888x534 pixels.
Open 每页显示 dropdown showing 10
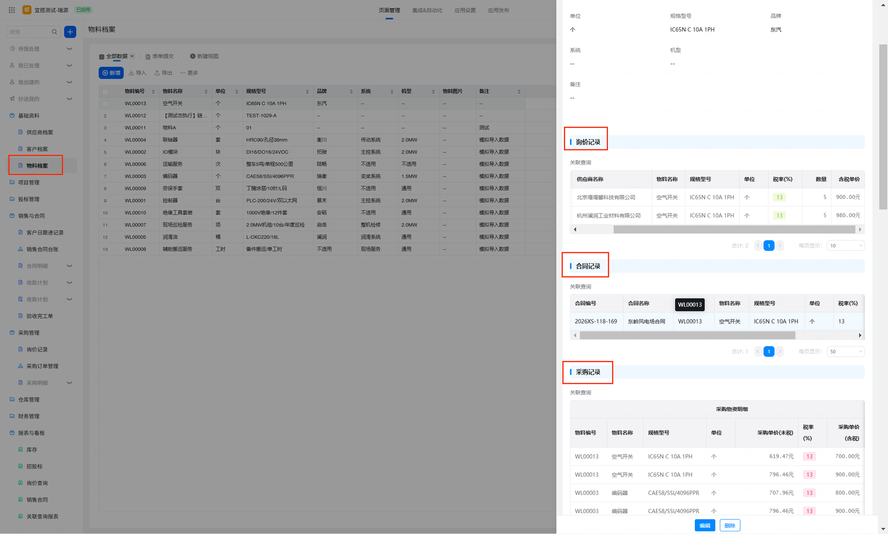[x=845, y=245]
